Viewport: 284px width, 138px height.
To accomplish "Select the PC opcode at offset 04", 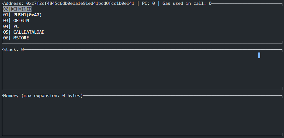I will tap(16, 26).
